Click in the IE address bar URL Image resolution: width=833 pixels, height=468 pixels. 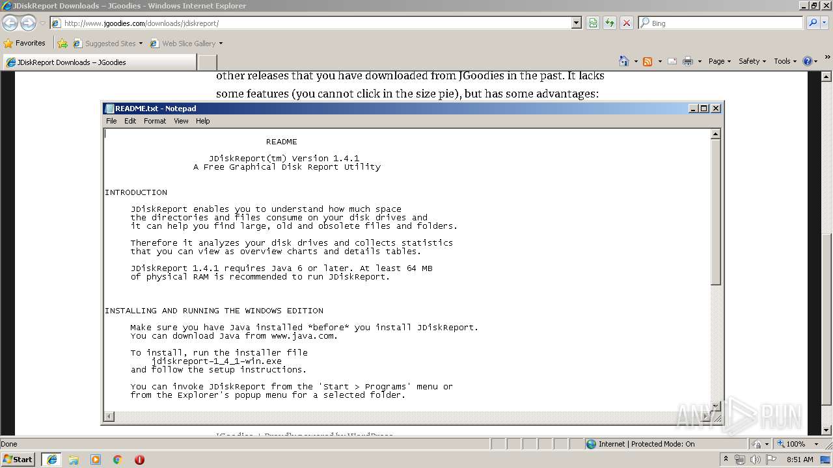click(310, 23)
